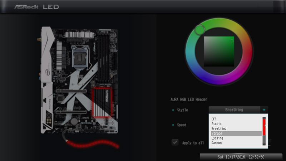Toggle the Apply to all checkbox
This screenshot has width=286, height=161.
(x=175, y=142)
